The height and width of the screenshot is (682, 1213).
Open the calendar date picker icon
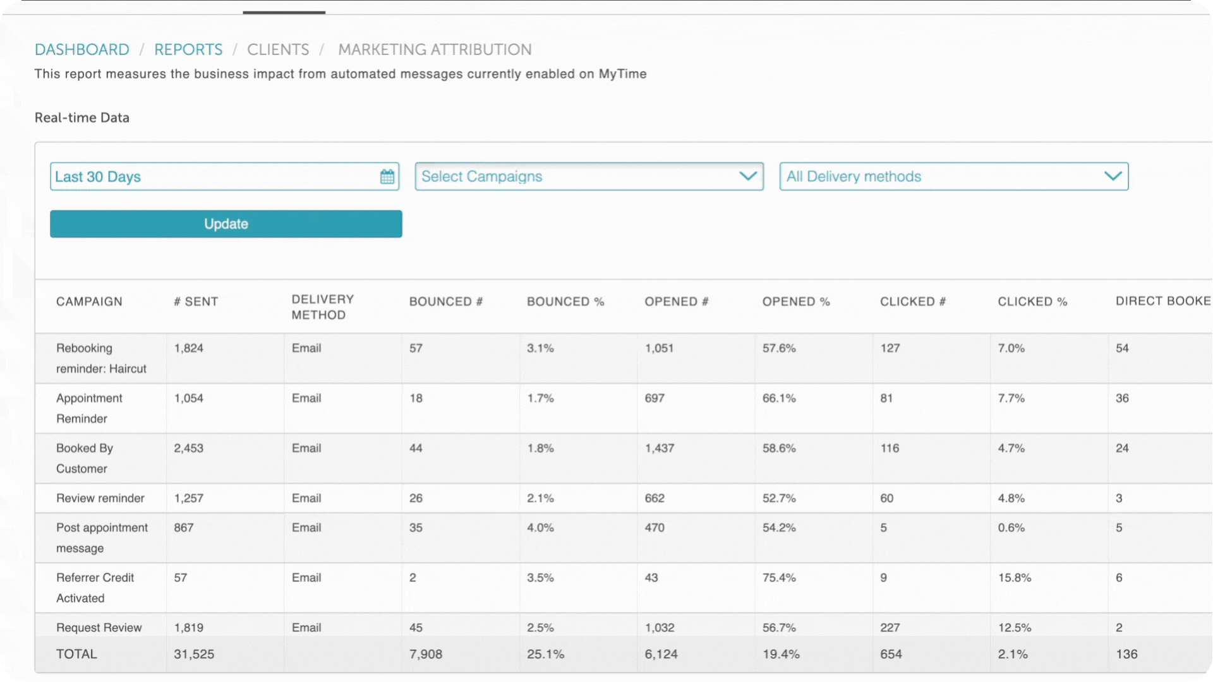[x=387, y=177]
